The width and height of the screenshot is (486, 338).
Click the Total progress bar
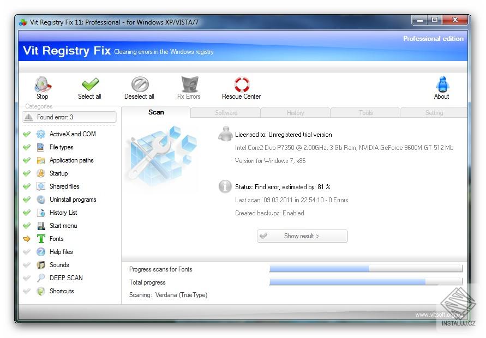(366, 282)
